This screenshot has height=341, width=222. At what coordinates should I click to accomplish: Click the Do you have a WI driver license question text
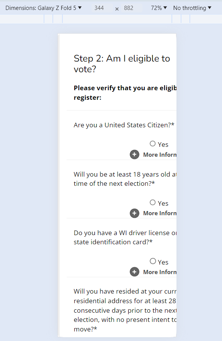tap(125, 237)
